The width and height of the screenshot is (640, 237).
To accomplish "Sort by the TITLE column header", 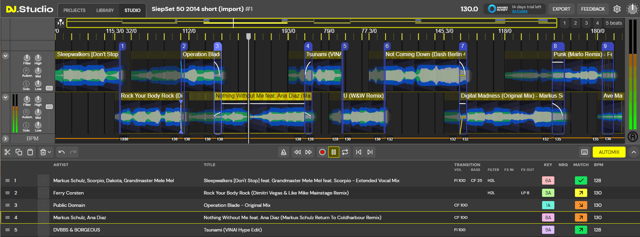I will [x=209, y=165].
